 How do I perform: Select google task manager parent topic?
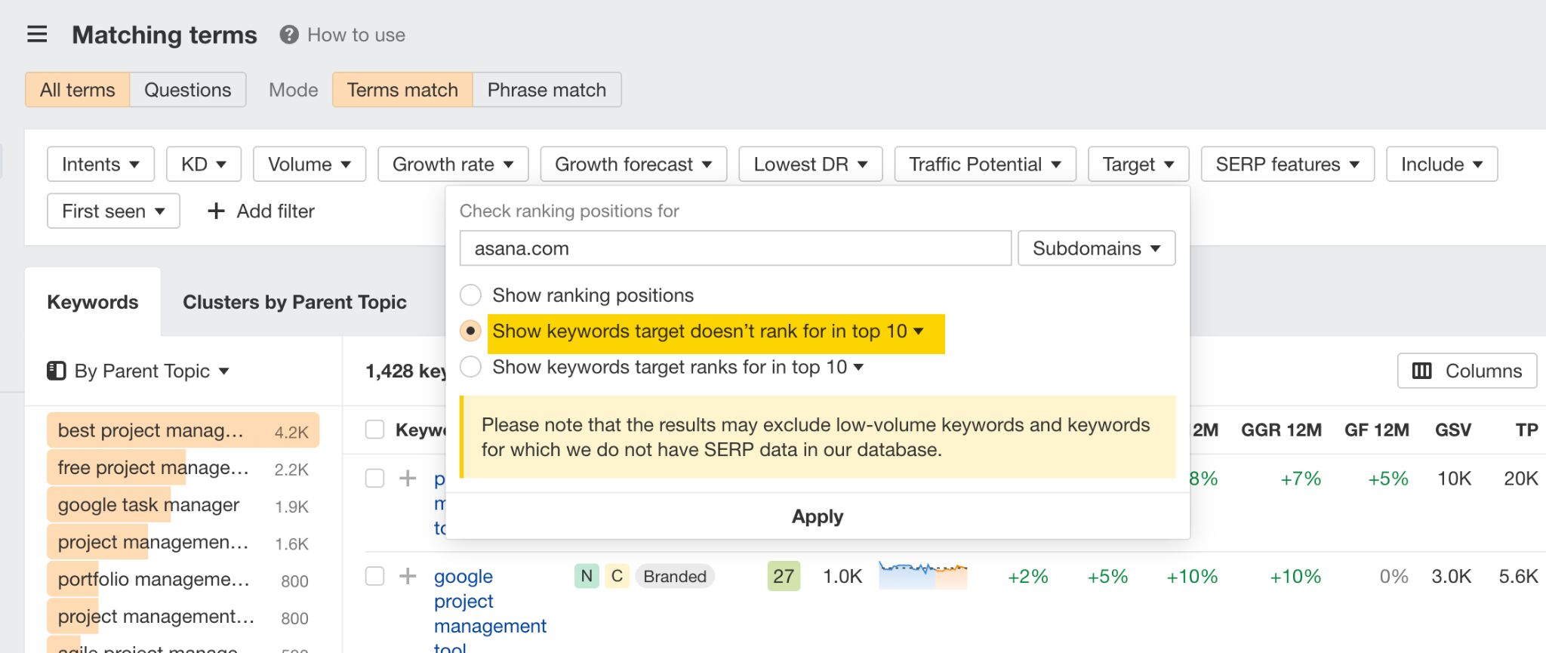pyautogui.click(x=183, y=505)
